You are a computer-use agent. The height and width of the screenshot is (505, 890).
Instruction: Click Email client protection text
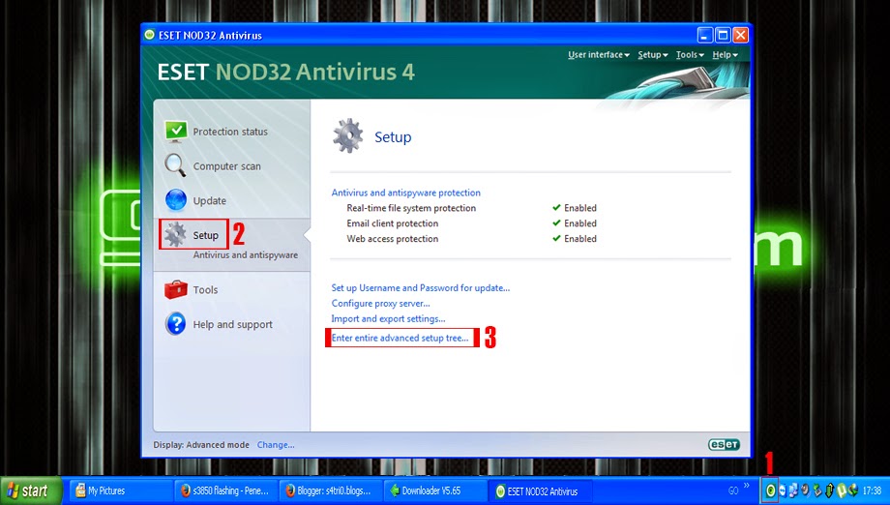393,223
